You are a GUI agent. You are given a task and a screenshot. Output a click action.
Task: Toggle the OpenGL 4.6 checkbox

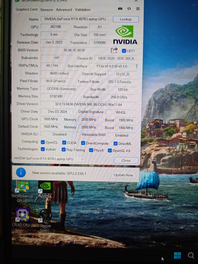click(x=110, y=151)
